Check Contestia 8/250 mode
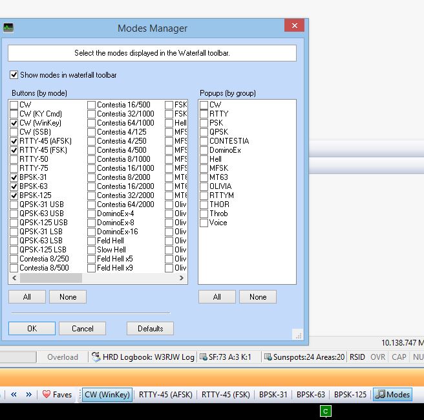Screen dimensions: 424x420 (x=14, y=259)
